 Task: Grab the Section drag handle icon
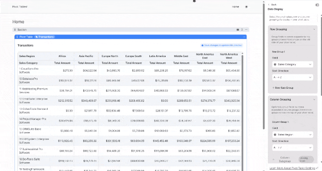[15, 30]
